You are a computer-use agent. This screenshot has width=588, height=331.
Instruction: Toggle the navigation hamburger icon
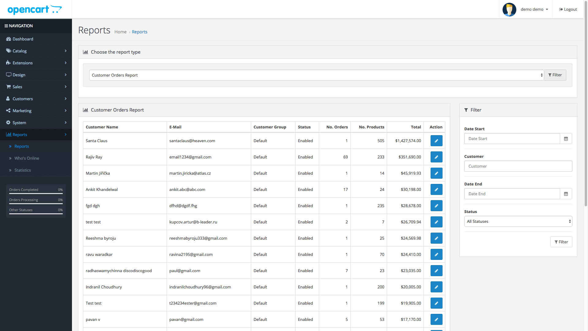(x=6, y=26)
